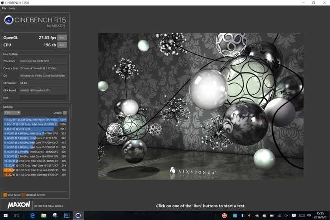This screenshot has width=330, height=220.
Task: Click the 'Your Score' orange legend swatch
Action: pyautogui.click(x=5, y=195)
